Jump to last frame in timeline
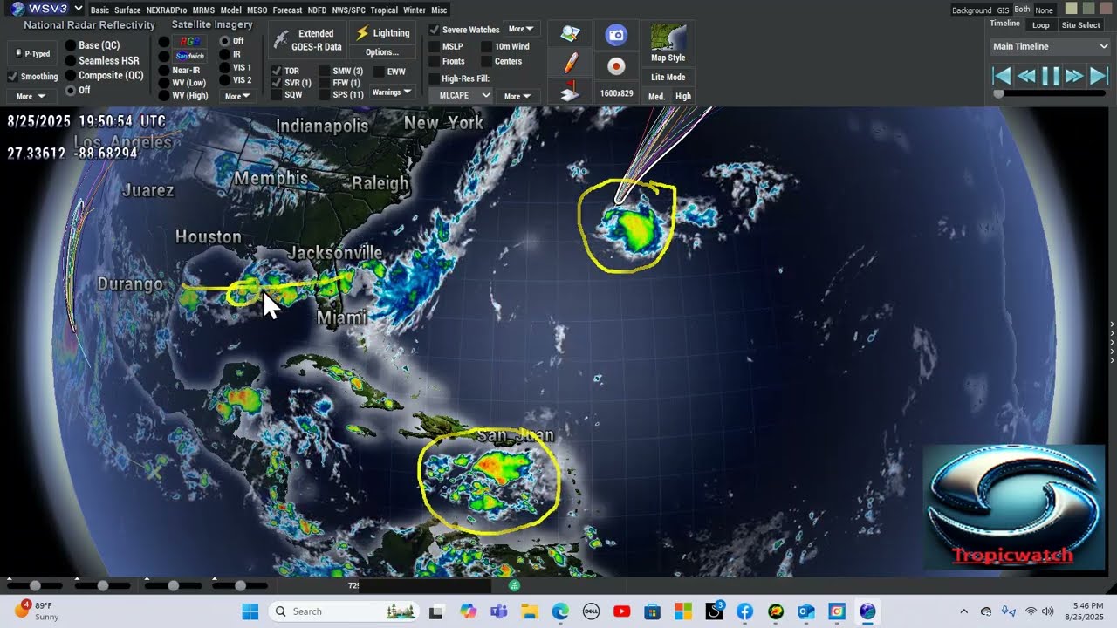Screen dimensions: 1117x628 (x=1099, y=76)
